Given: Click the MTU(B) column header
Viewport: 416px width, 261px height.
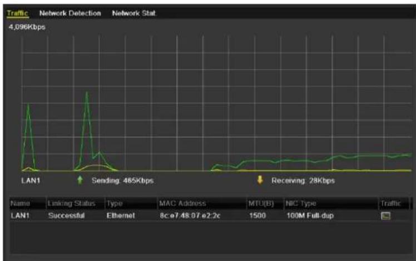Looking at the screenshot, I should click(x=265, y=203).
